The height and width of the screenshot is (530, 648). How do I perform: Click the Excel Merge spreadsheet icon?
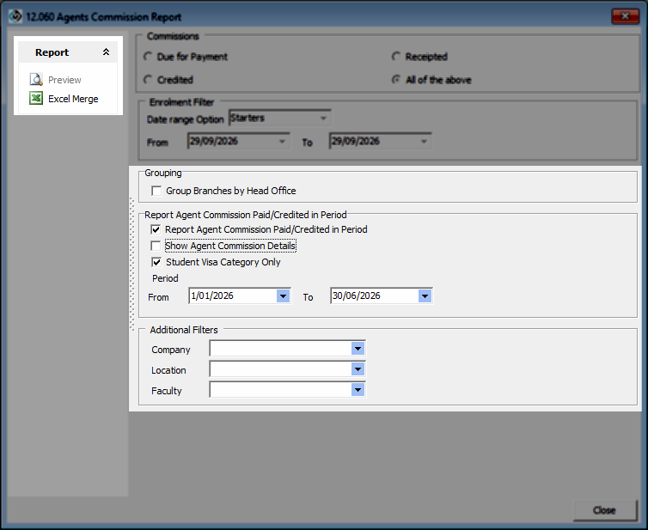point(36,98)
